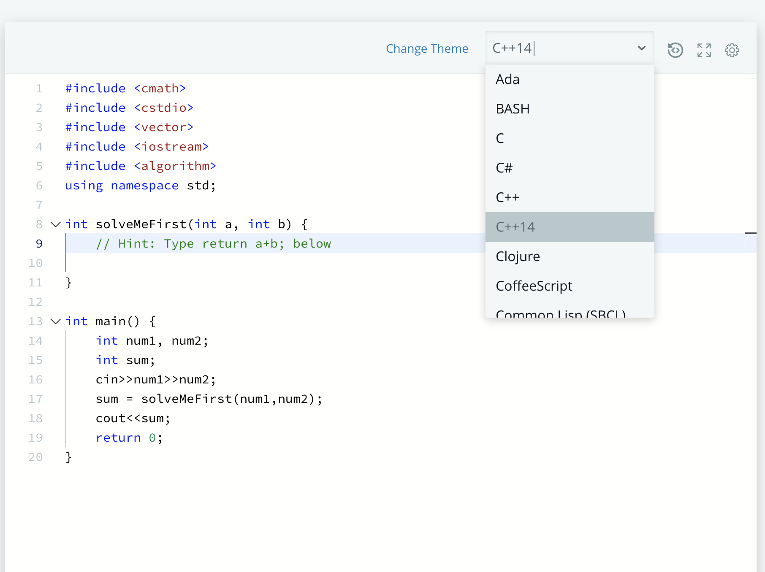Viewport: 765px width, 572px height.
Task: Click 'solveMeFirst(int a, int b)' signature
Action: 194,224
